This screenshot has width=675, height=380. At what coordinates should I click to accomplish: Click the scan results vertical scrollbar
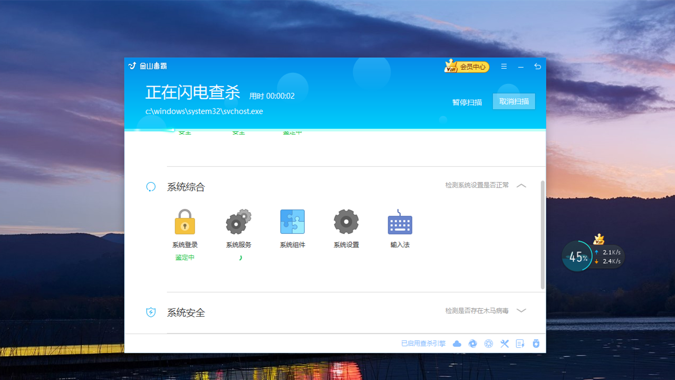(543, 235)
